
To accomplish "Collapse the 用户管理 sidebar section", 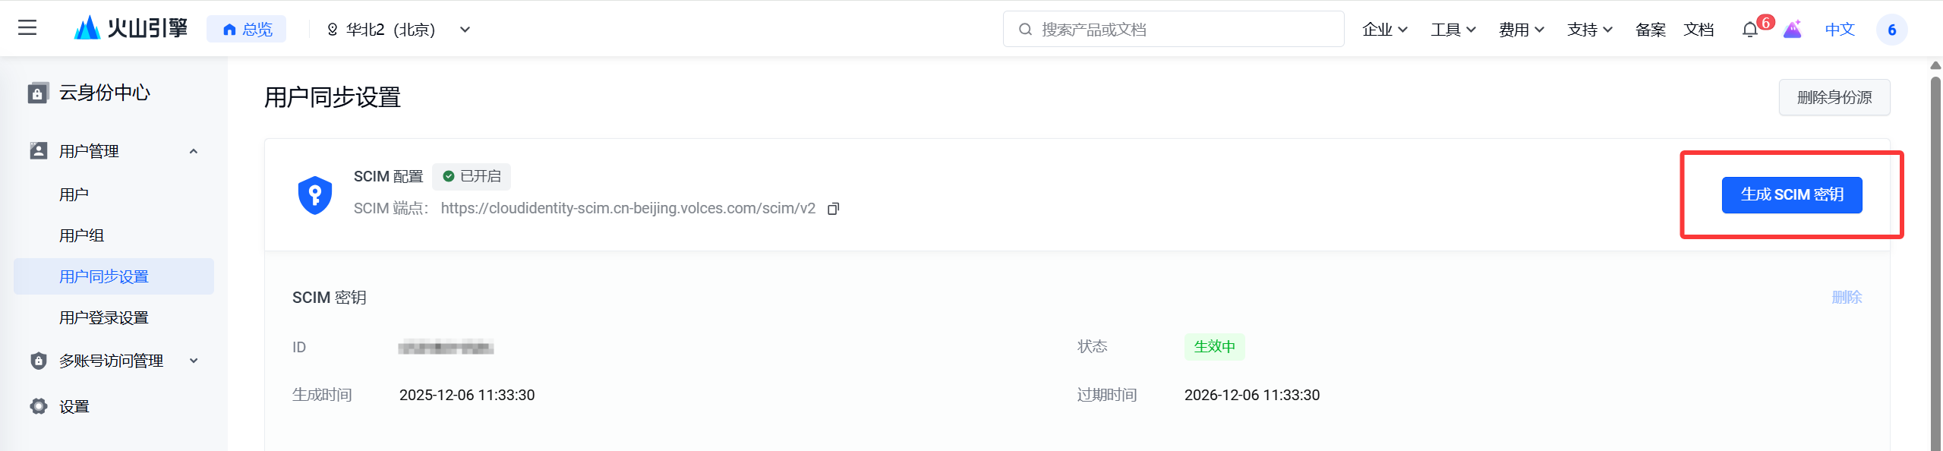I will (194, 151).
